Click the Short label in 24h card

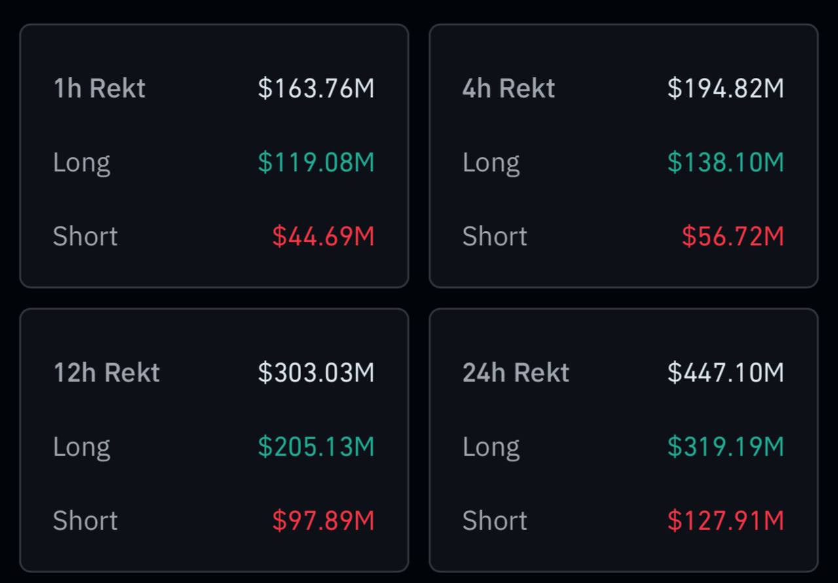495,520
